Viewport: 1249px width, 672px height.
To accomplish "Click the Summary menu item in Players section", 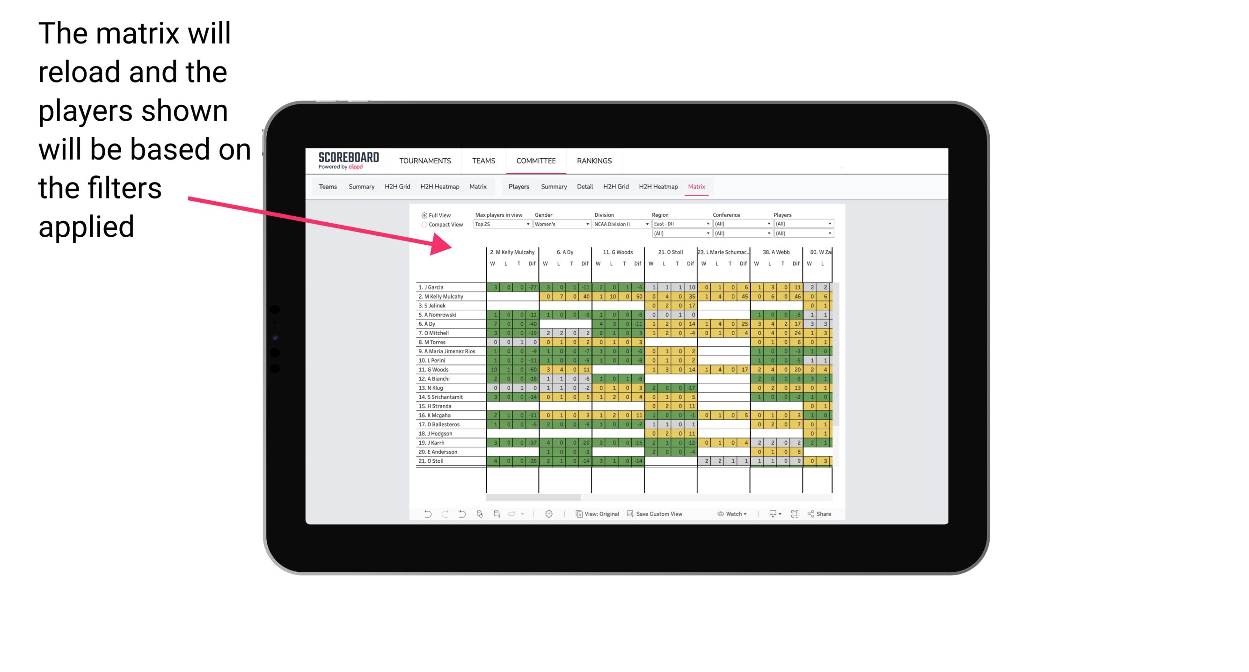I will tap(553, 186).
